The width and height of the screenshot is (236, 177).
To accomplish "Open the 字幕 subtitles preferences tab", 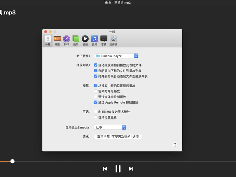I will pyautogui.click(x=104, y=41).
